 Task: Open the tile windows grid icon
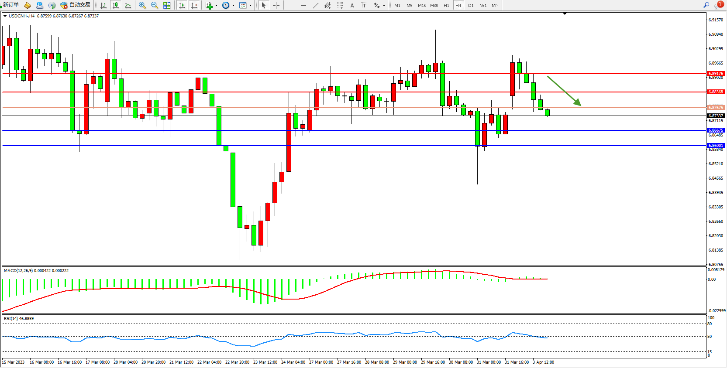167,5
